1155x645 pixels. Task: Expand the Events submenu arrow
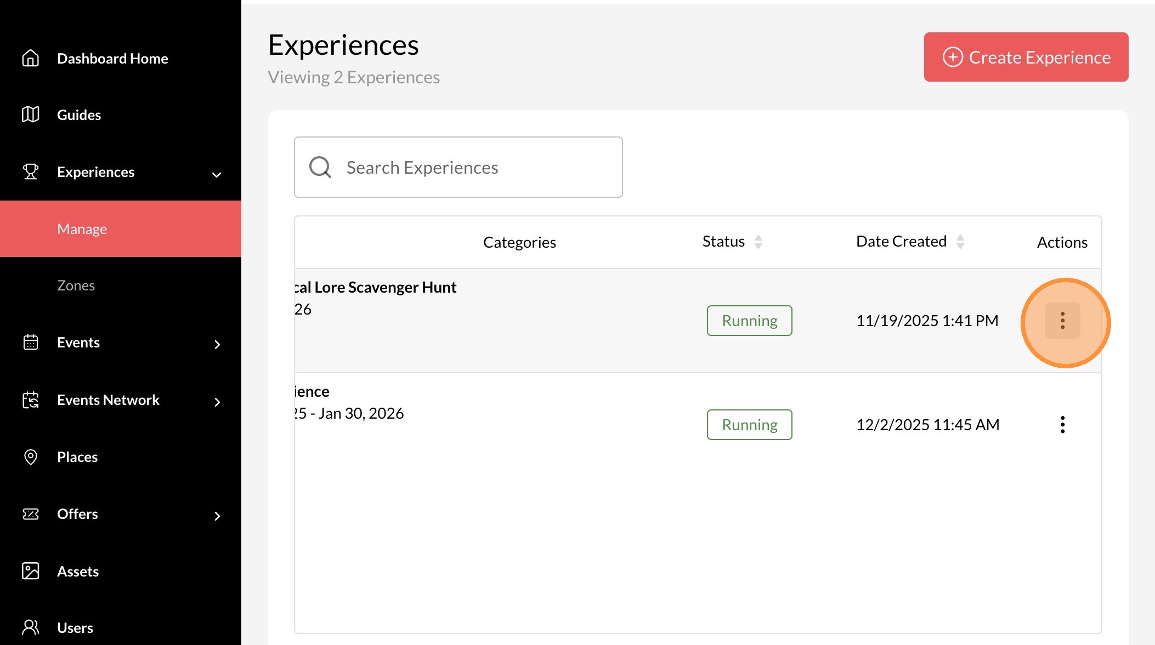pos(217,345)
